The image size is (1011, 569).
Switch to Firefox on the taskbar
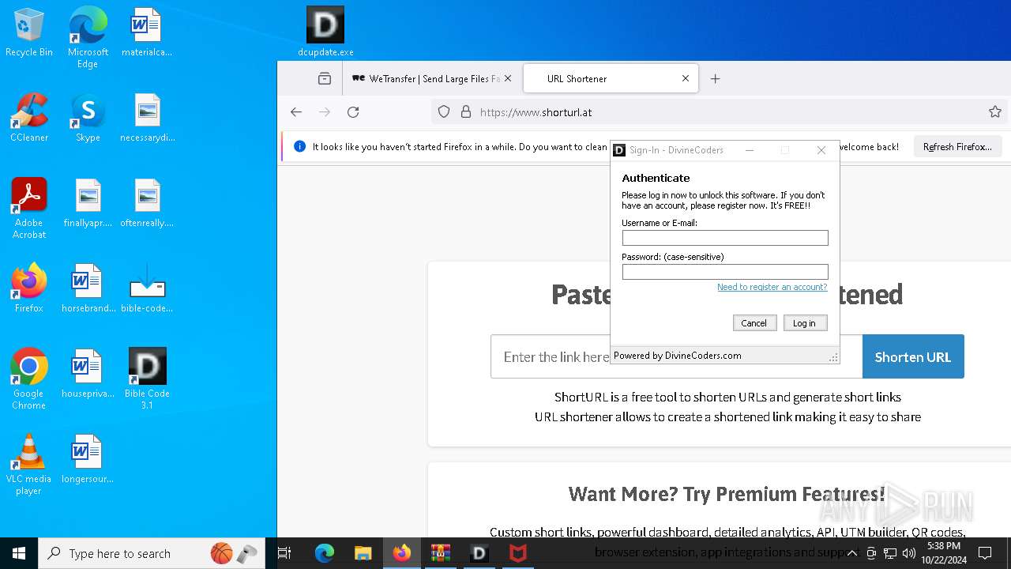(x=402, y=553)
